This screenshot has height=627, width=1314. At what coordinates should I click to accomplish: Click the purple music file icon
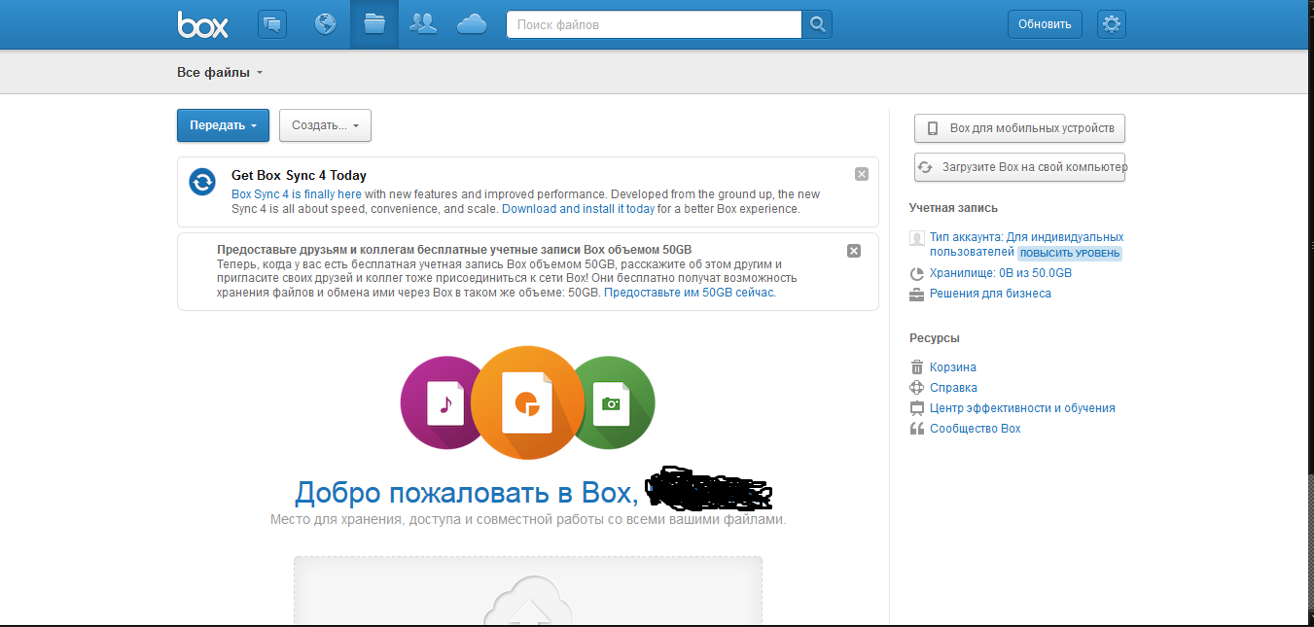444,402
